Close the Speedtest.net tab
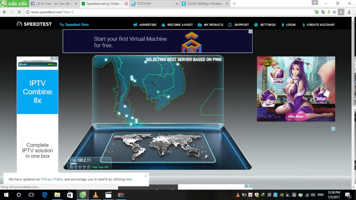This screenshot has height=200, width=356. coord(126,4)
